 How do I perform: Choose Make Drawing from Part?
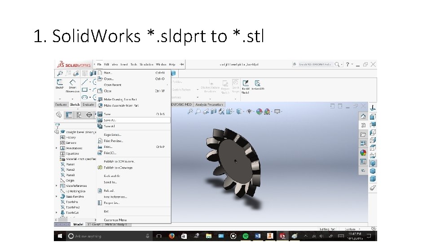tap(134, 99)
